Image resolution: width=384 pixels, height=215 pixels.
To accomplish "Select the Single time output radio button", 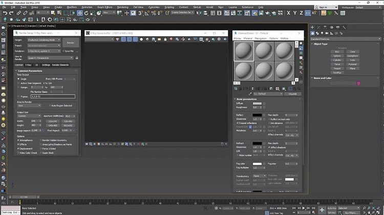I will 18,79.
